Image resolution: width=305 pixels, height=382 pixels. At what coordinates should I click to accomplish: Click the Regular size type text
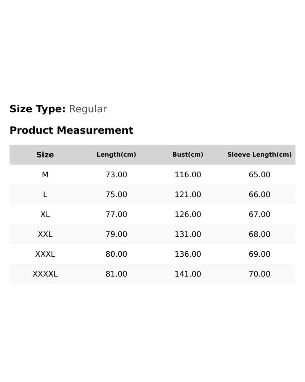(x=88, y=109)
